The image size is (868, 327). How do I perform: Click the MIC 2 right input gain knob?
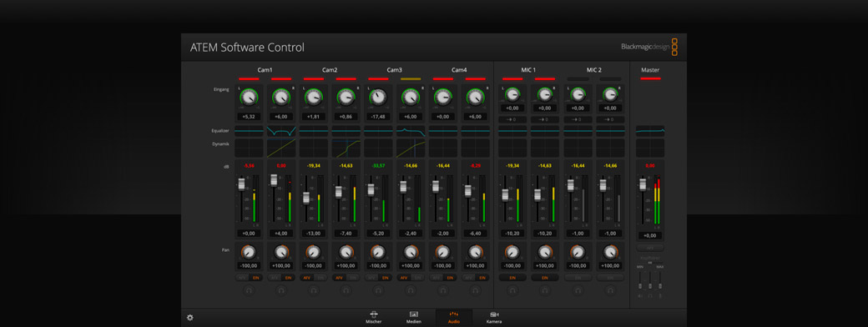point(610,94)
